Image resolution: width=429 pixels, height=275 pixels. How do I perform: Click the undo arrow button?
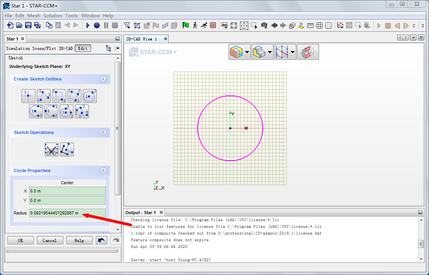[x=101, y=240]
